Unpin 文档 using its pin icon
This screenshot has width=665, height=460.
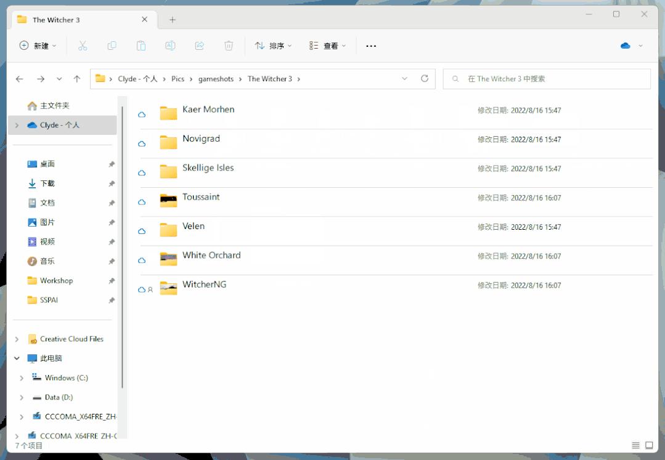tap(112, 203)
